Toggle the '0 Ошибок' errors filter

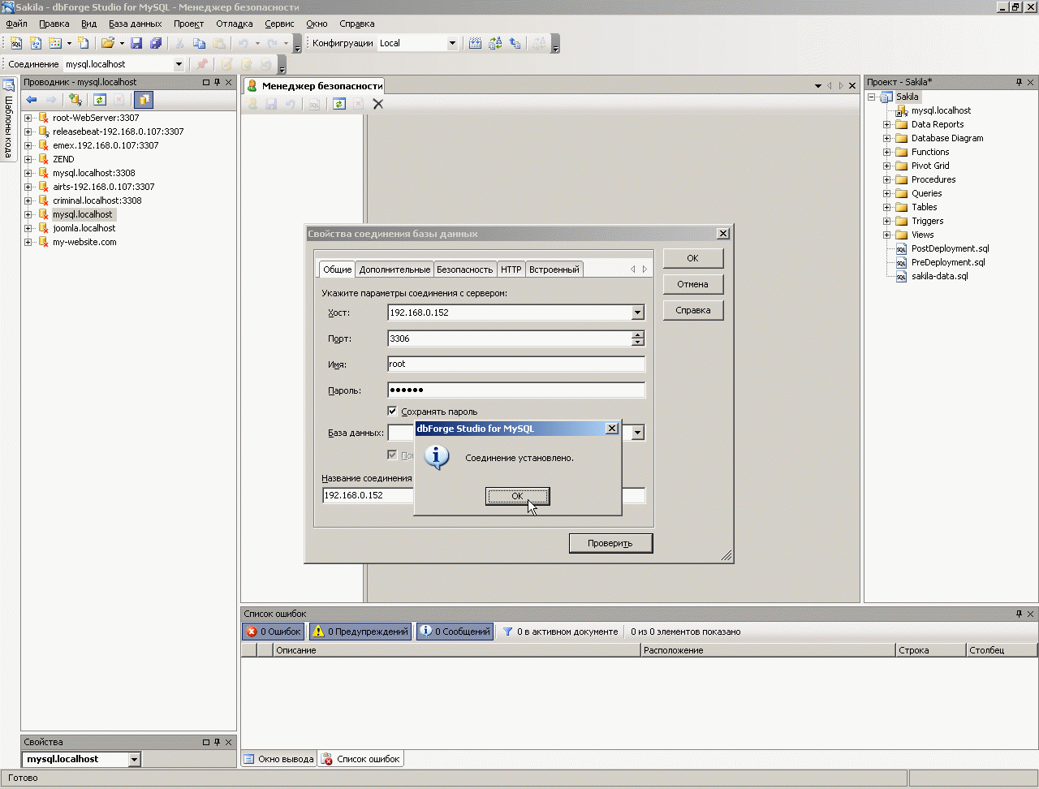pos(274,632)
